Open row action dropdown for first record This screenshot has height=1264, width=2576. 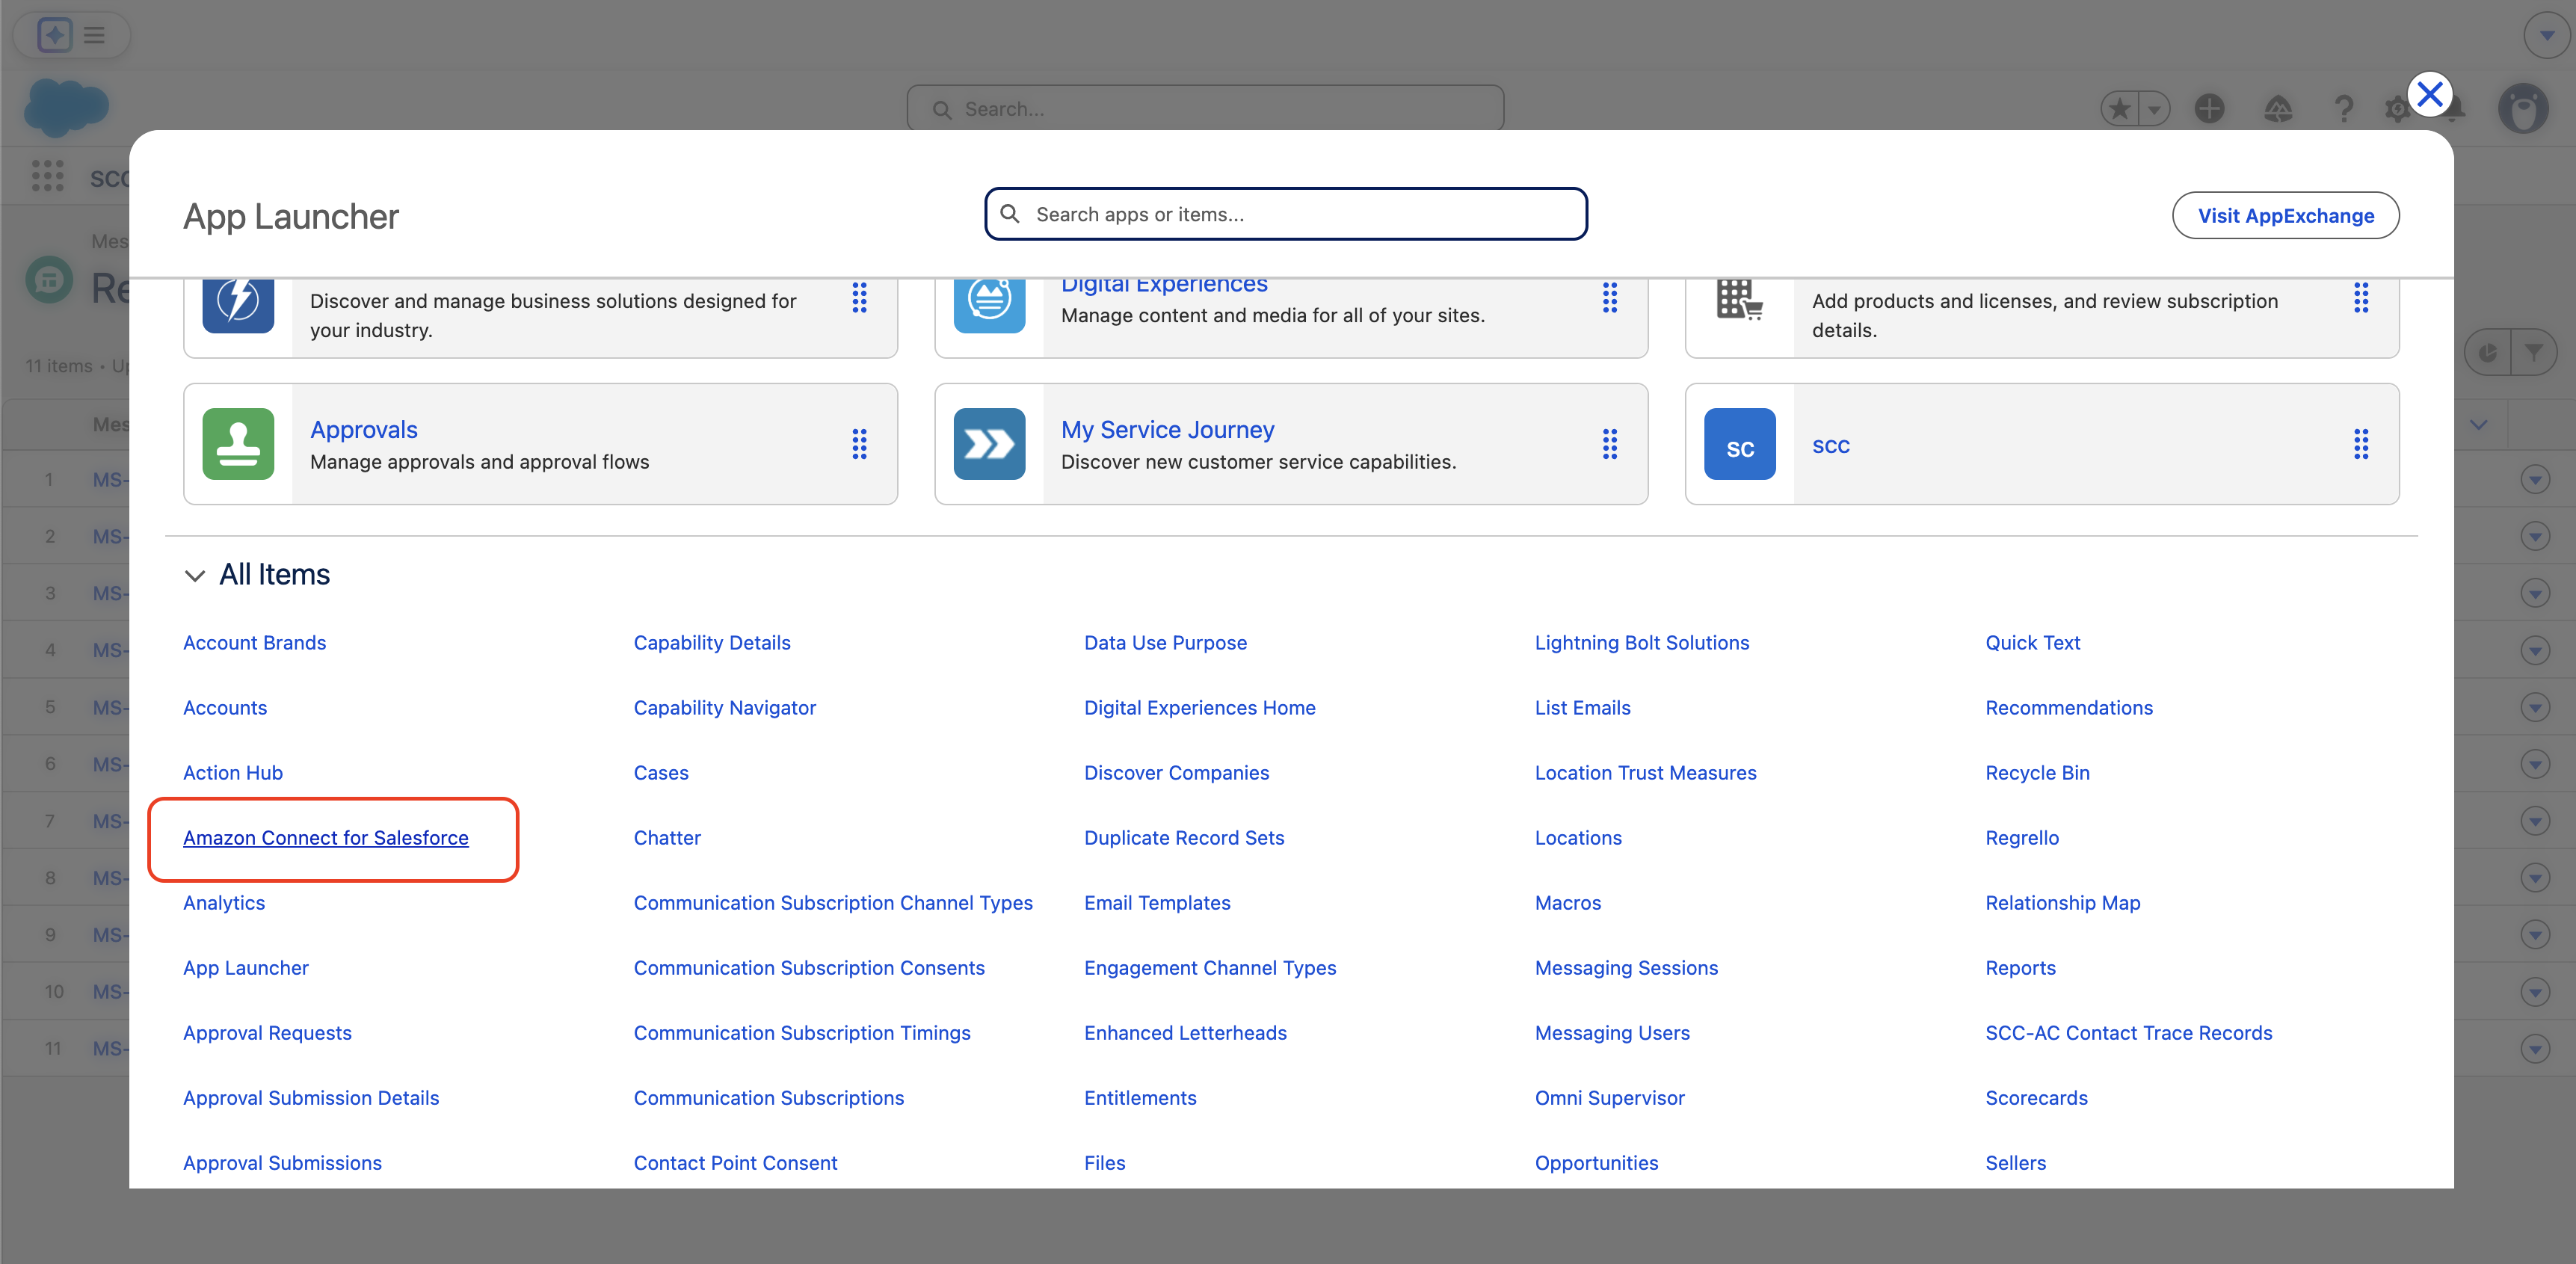(x=2534, y=479)
